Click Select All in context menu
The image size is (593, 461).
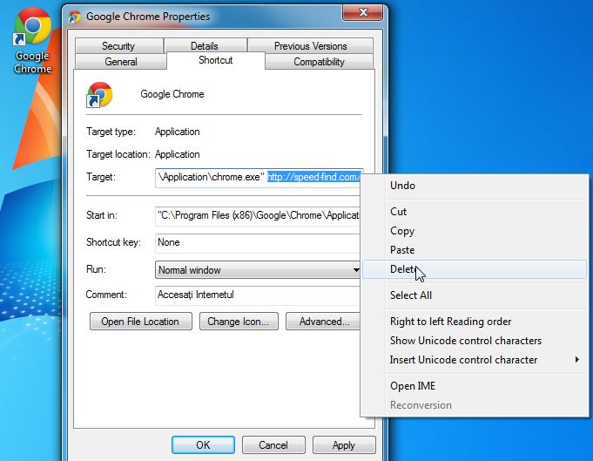pos(475,295)
